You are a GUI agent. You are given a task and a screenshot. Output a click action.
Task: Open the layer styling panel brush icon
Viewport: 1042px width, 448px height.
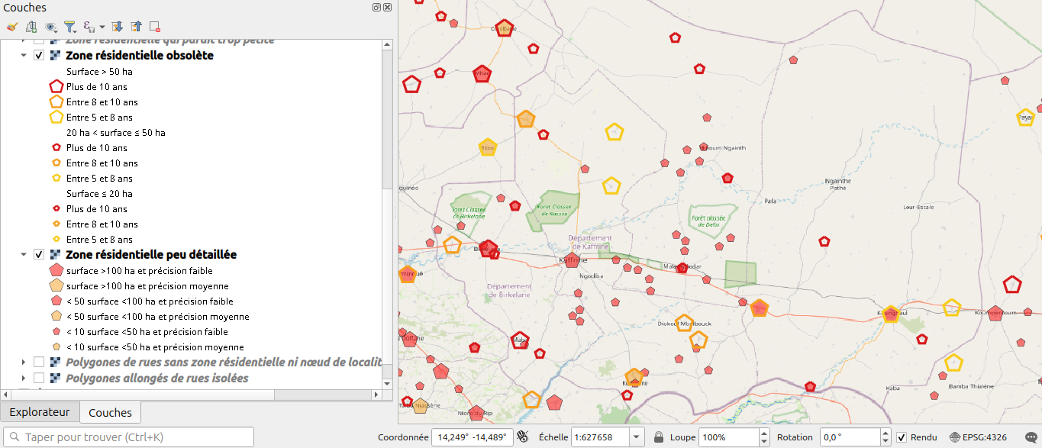coord(11,27)
